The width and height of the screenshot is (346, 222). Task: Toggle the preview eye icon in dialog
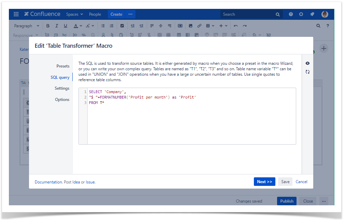(307, 63)
